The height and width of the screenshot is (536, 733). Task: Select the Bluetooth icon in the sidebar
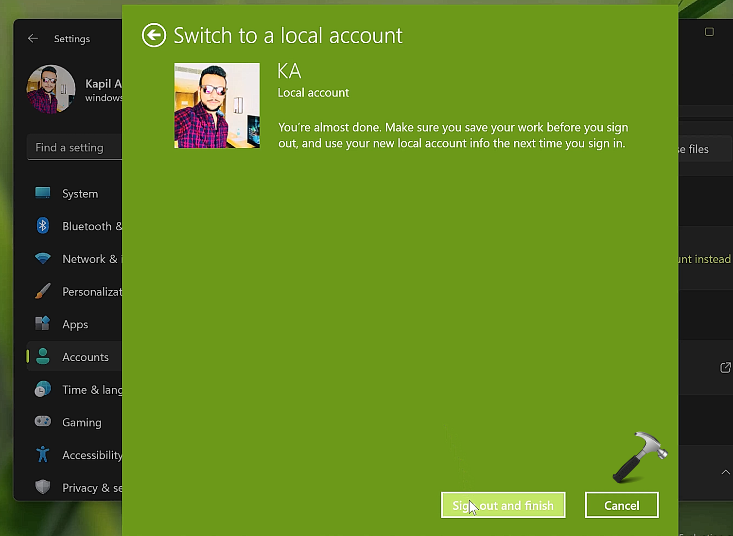click(x=43, y=226)
